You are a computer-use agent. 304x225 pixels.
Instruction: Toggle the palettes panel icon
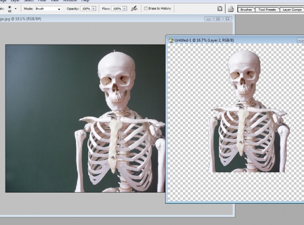[x=219, y=9]
